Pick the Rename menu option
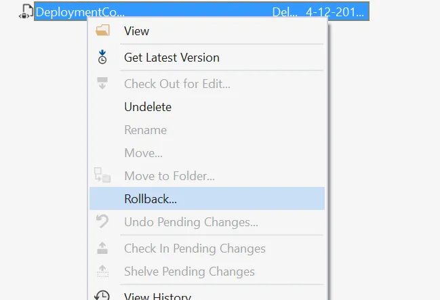 coord(145,130)
